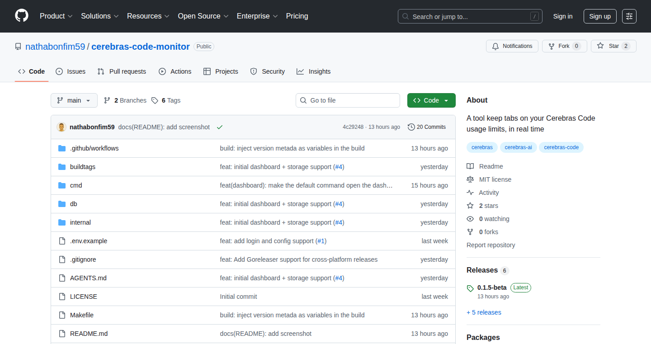Click the README.md file icon

[62, 334]
